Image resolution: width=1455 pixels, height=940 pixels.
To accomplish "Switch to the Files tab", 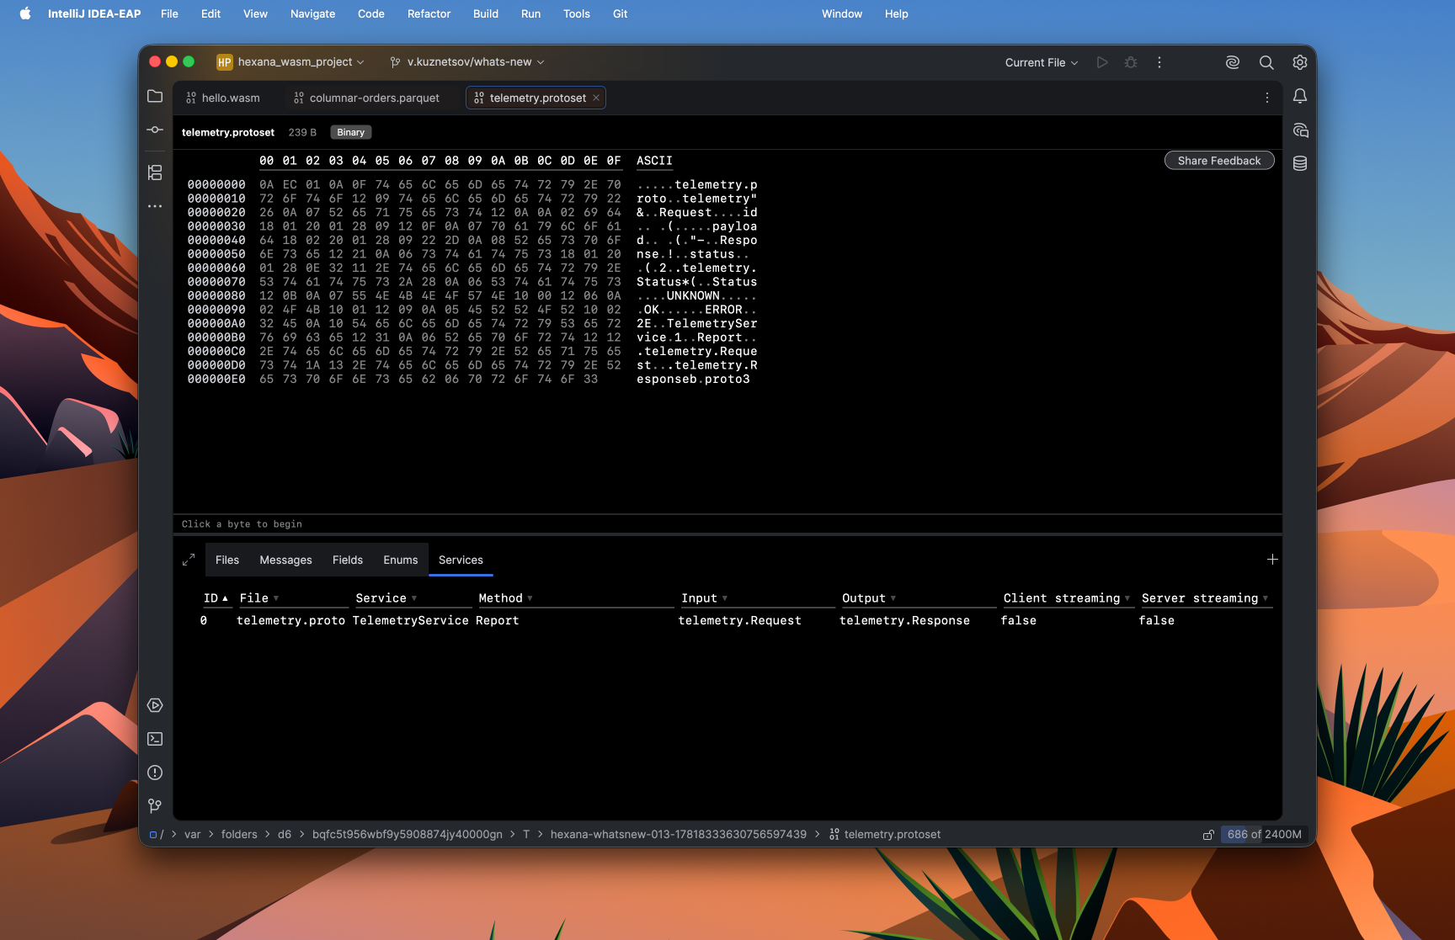I will pyautogui.click(x=227, y=560).
